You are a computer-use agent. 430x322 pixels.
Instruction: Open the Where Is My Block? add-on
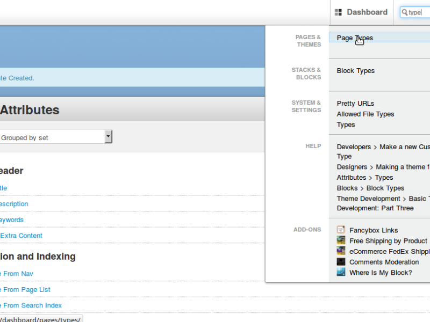[381, 273]
